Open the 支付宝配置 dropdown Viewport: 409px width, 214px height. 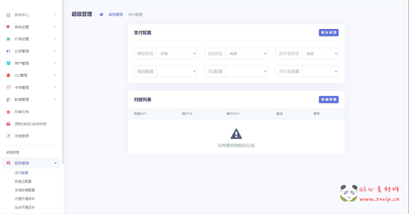click(x=320, y=71)
